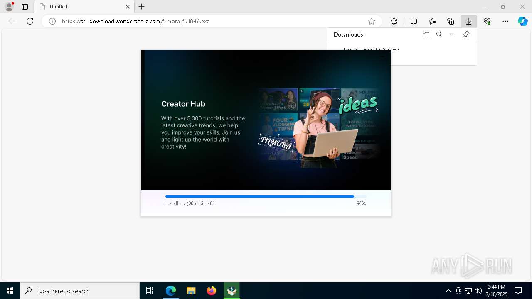Open more options in Downloads panel
The height and width of the screenshot is (299, 532).
pos(453,34)
